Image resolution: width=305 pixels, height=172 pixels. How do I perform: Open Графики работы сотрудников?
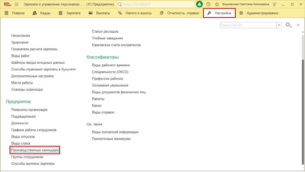[34, 130]
